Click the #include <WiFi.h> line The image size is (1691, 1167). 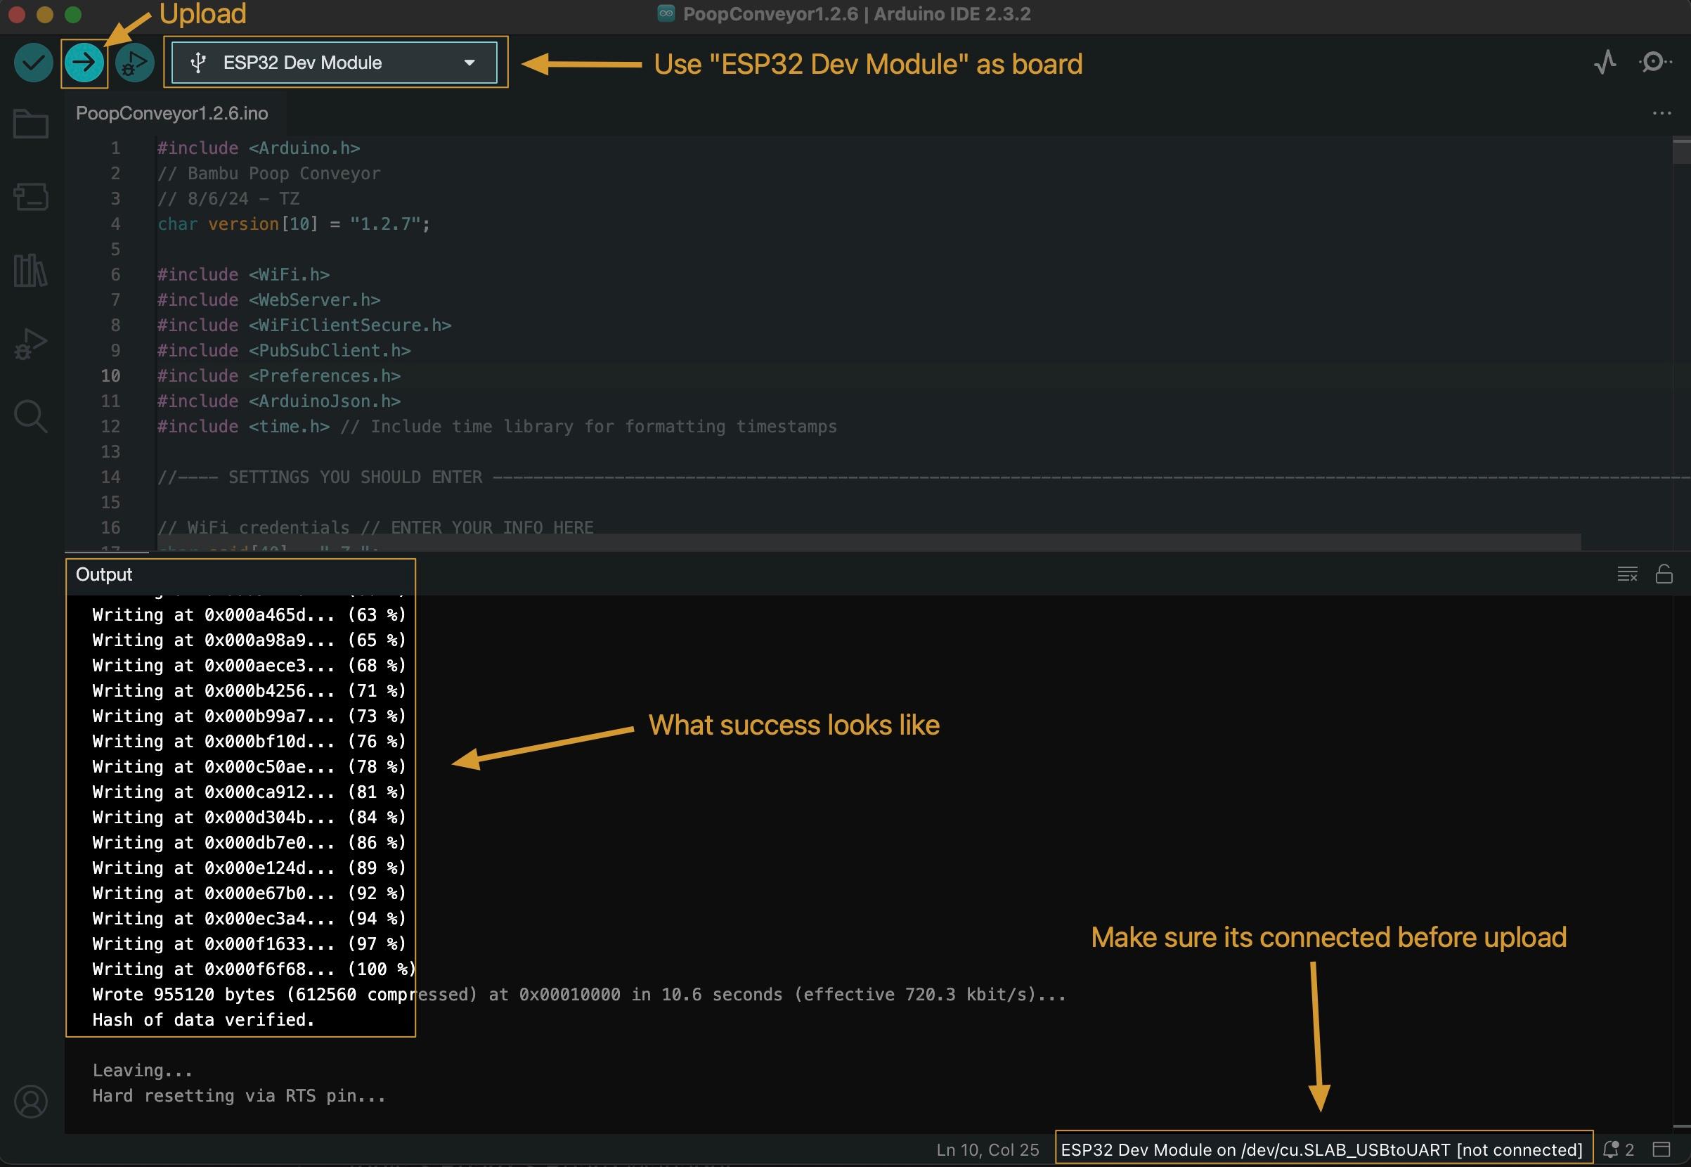(243, 275)
